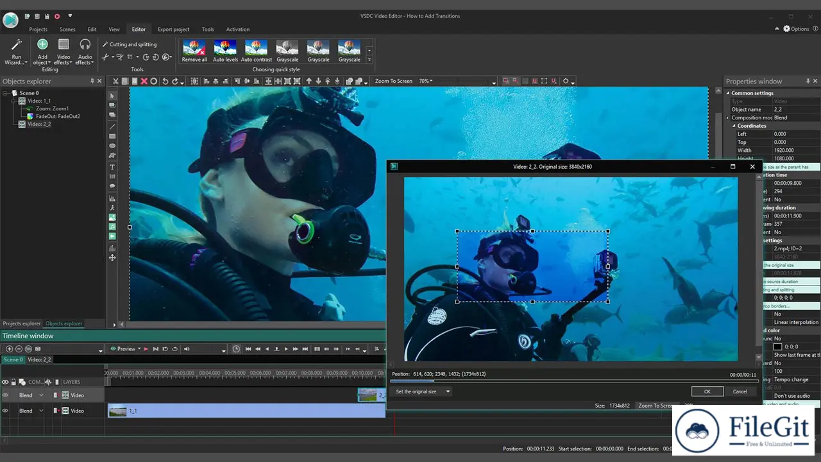This screenshot has width=821, height=462.
Task: Click the Cut scissors icon in editor toolbar
Action: pos(115,81)
